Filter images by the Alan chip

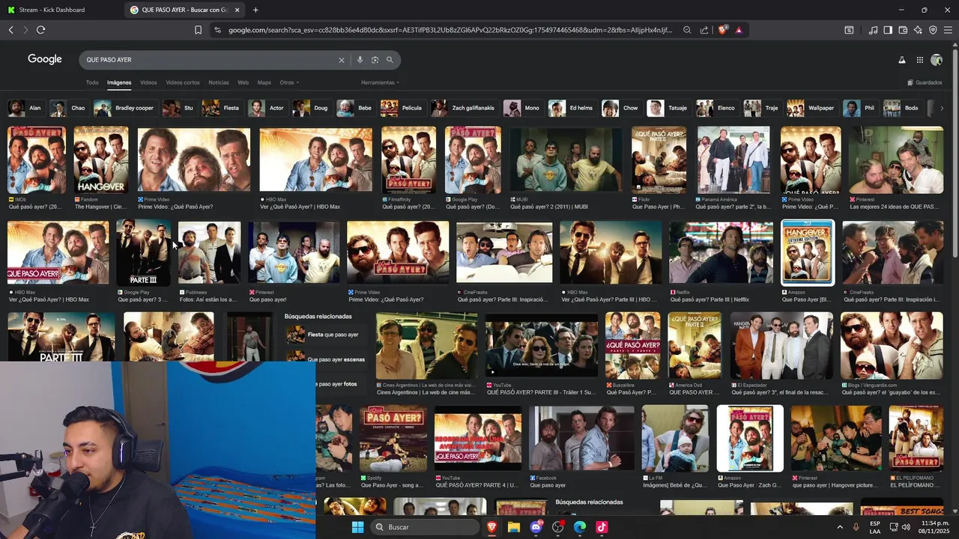click(25, 108)
